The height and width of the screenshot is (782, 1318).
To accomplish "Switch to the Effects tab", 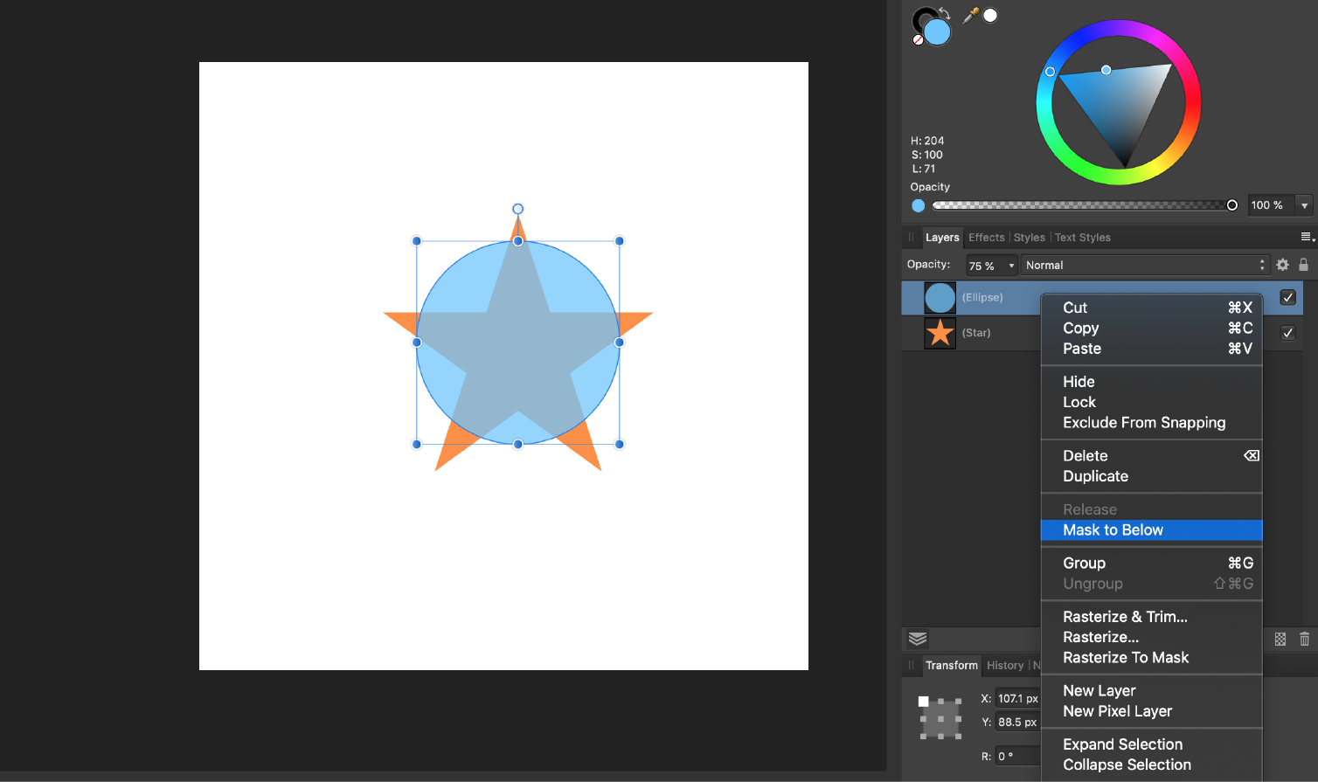I will (x=986, y=237).
